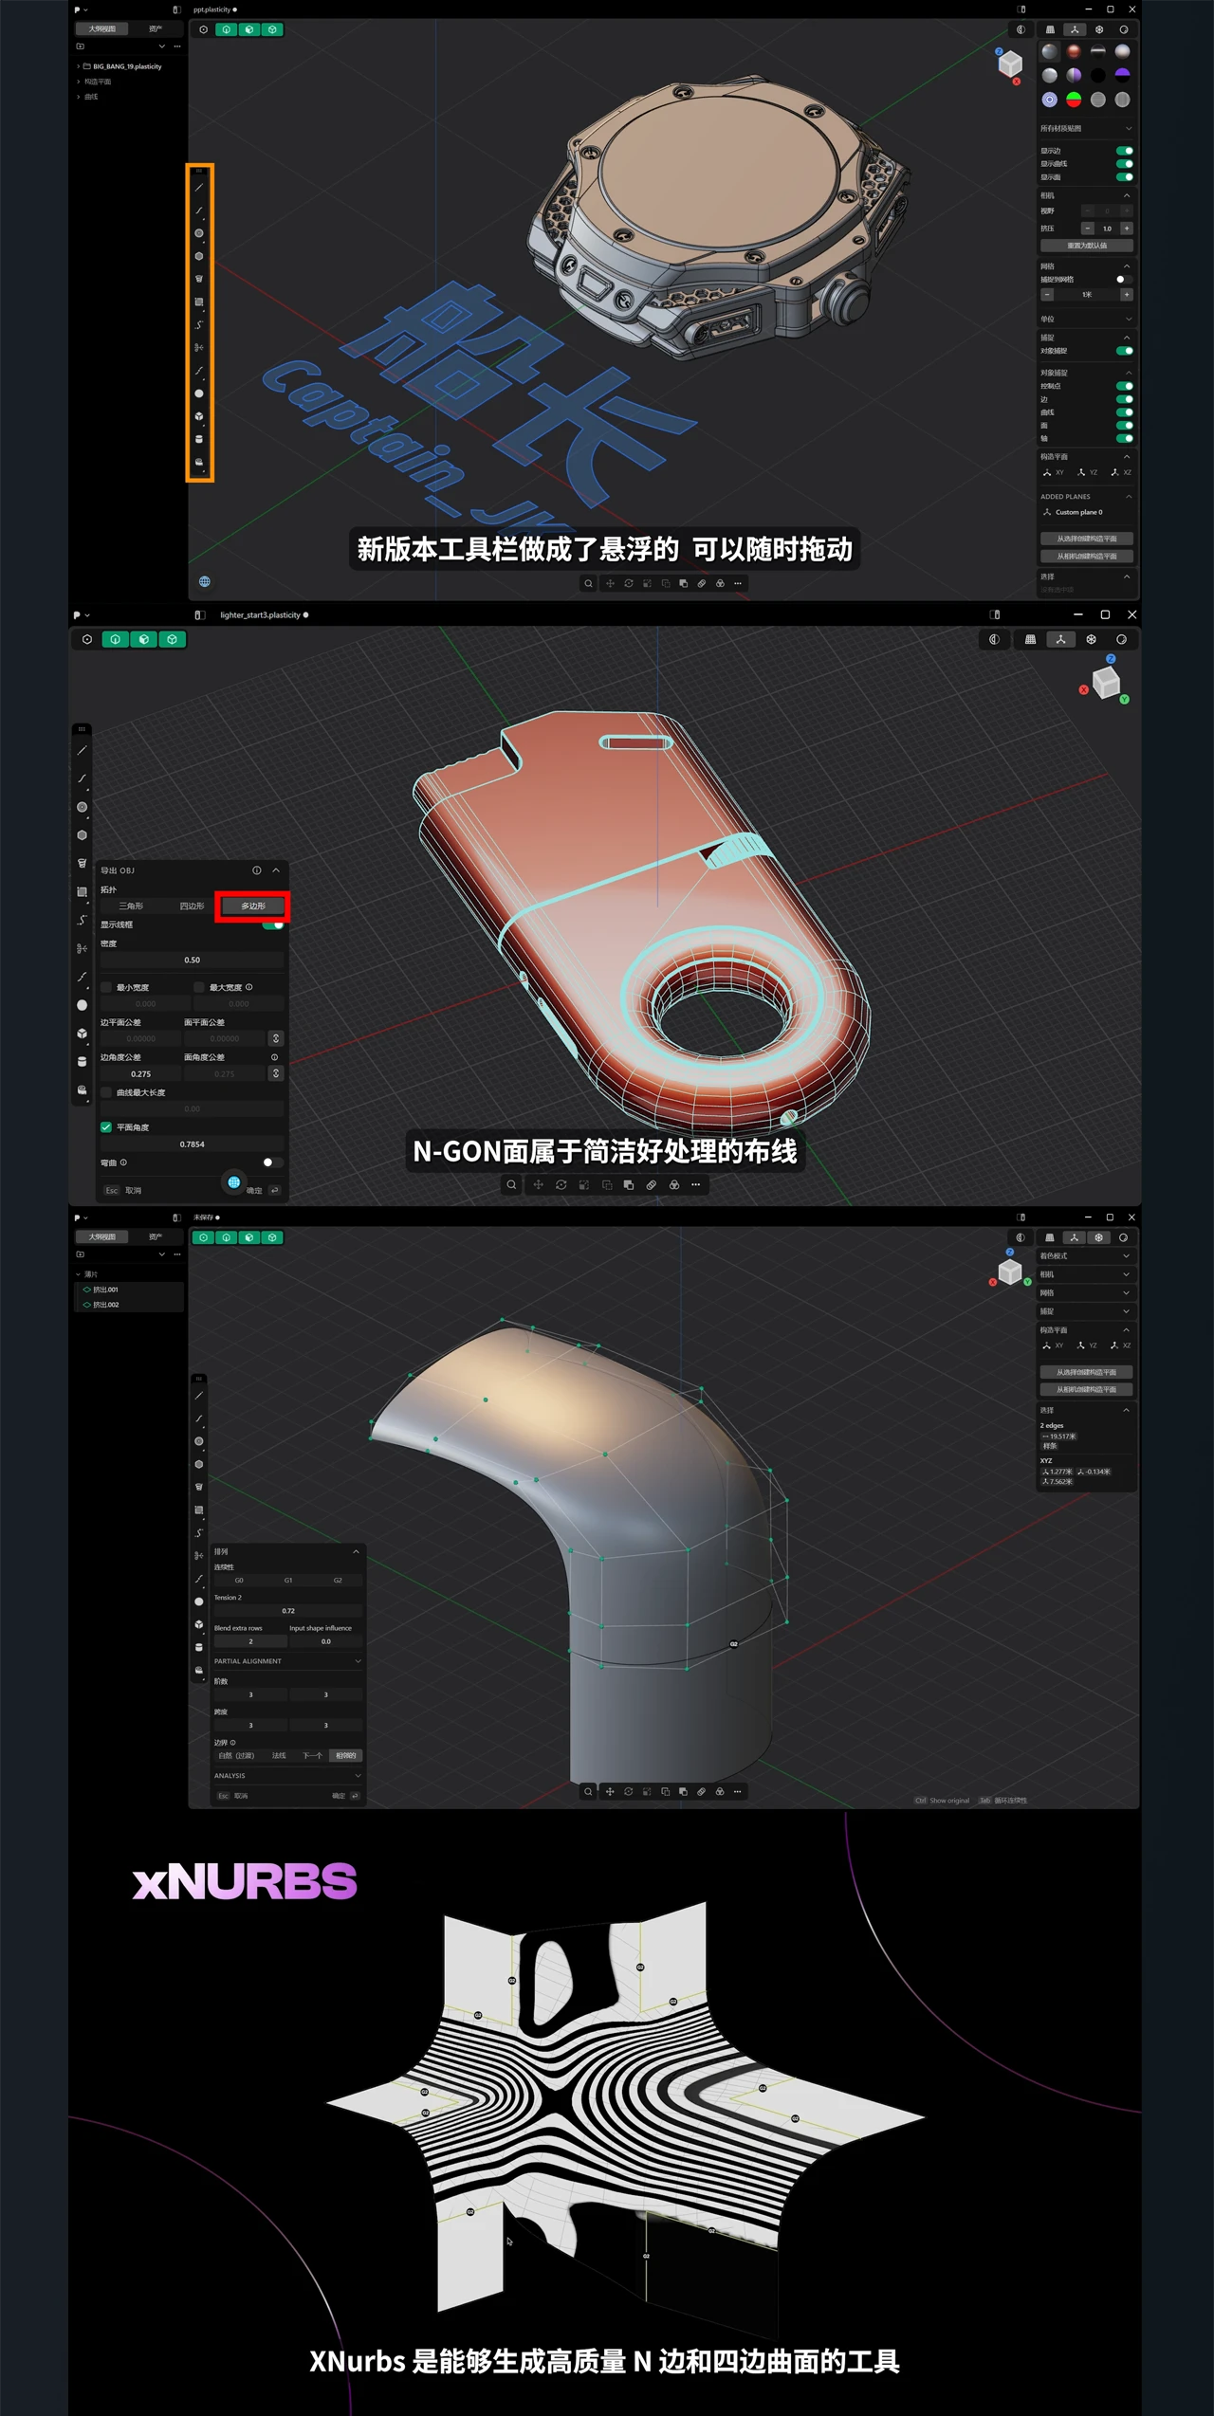Screen dimensions: 1214x2416
Task: Expand the 单位 section in ppt.plasticity panel
Action: 1127,319
